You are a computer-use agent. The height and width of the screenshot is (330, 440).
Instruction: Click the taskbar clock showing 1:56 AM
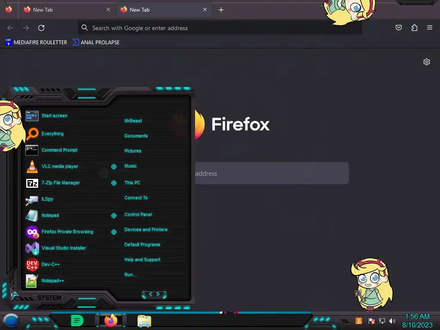pos(417,321)
